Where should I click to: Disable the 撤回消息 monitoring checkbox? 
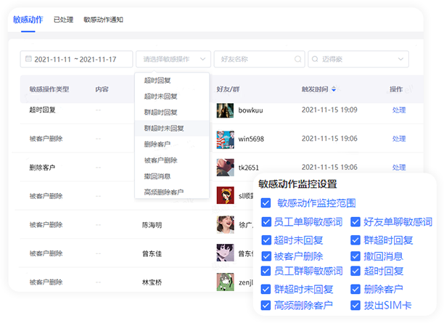pyautogui.click(x=355, y=256)
